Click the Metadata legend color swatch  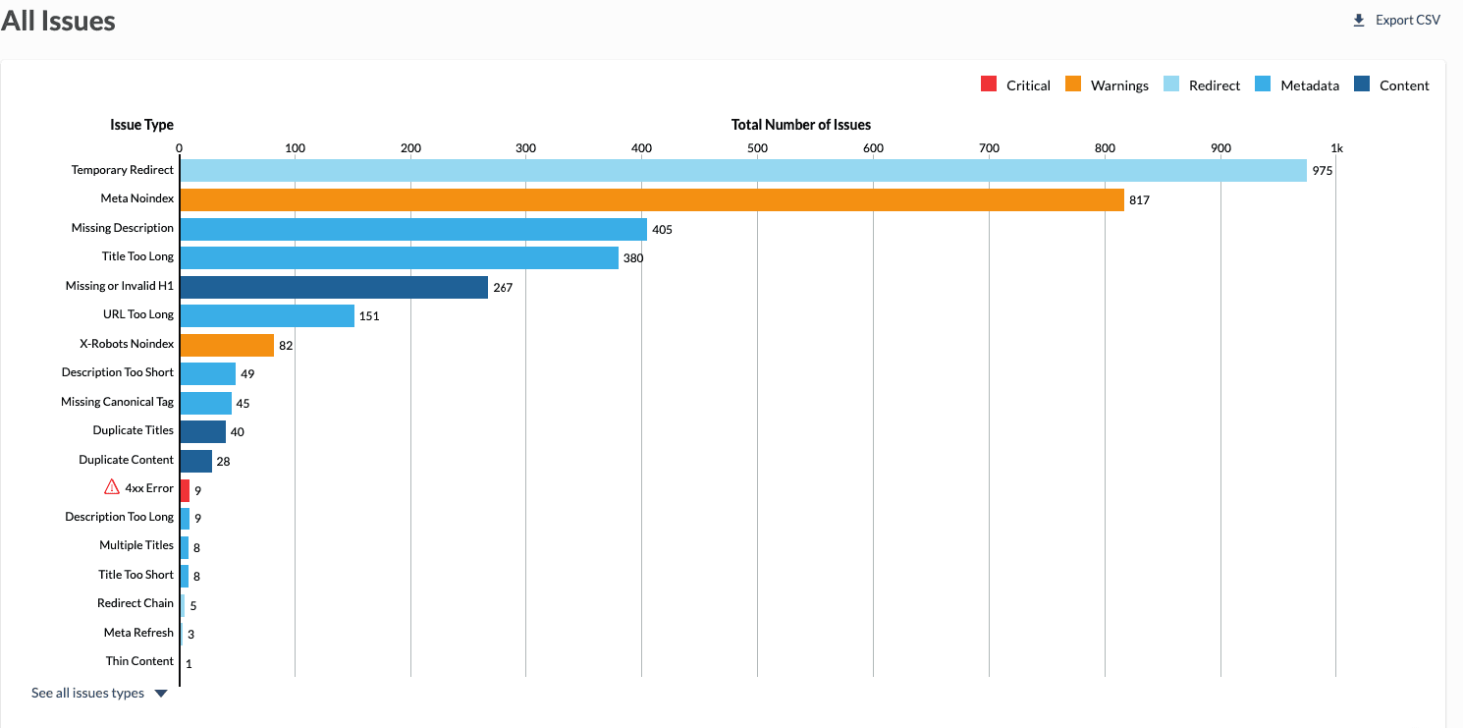click(1264, 84)
